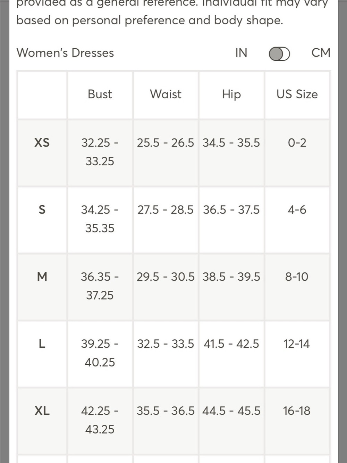Select the M size row label
Screen dimensions: 347x463
(x=42, y=276)
